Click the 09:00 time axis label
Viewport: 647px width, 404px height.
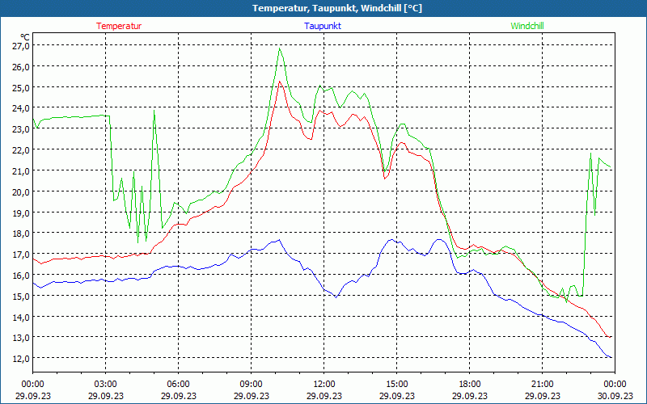pos(251,385)
